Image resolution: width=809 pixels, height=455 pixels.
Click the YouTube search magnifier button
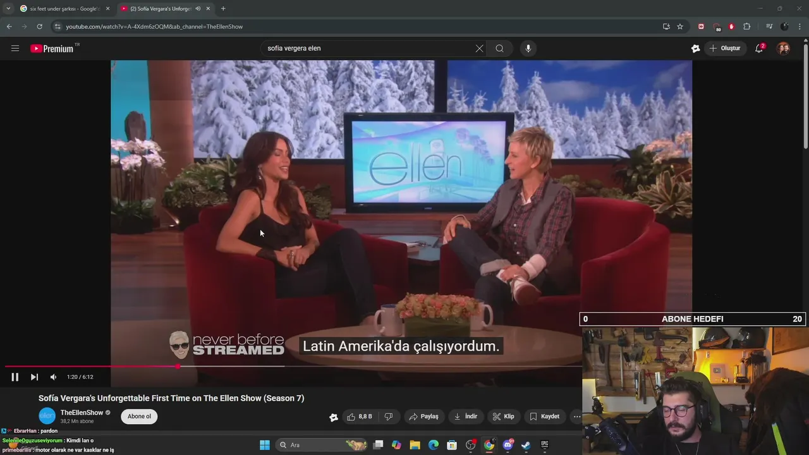[x=499, y=48]
